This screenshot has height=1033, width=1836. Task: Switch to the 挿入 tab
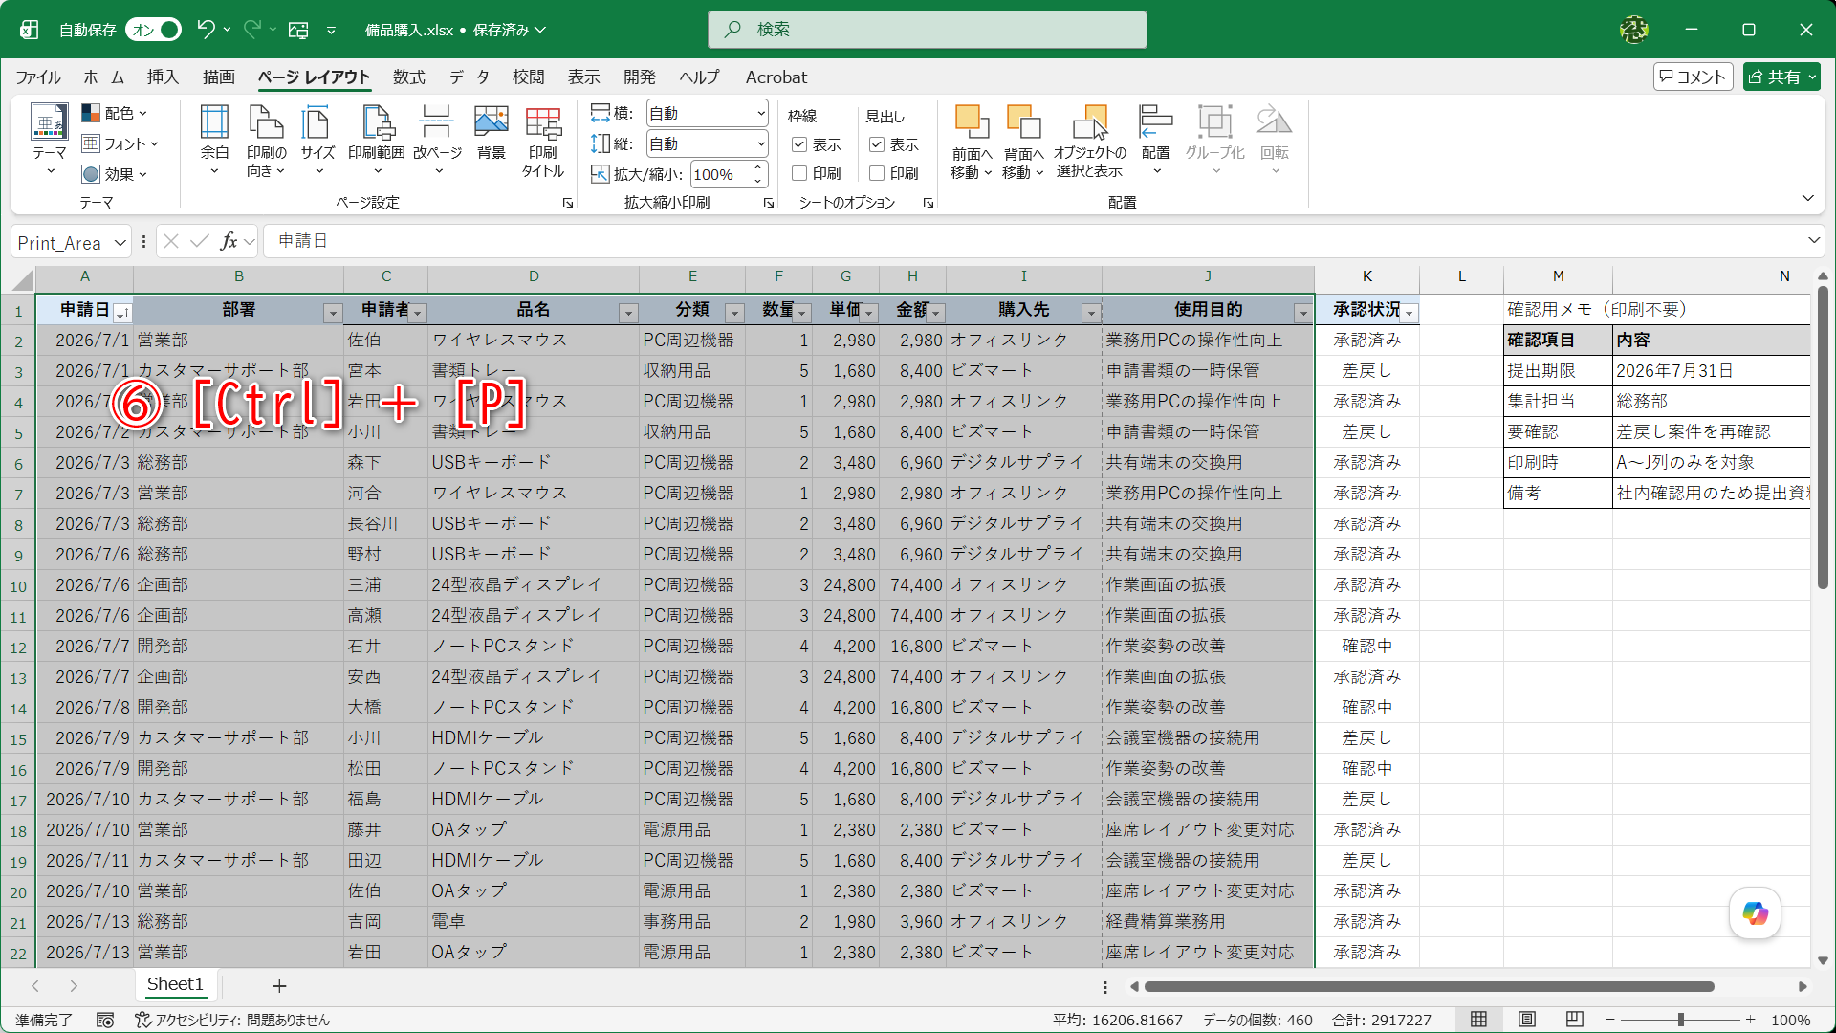(163, 77)
